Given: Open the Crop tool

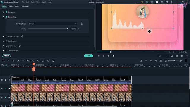Looking at the screenshot, I should (23, 61).
